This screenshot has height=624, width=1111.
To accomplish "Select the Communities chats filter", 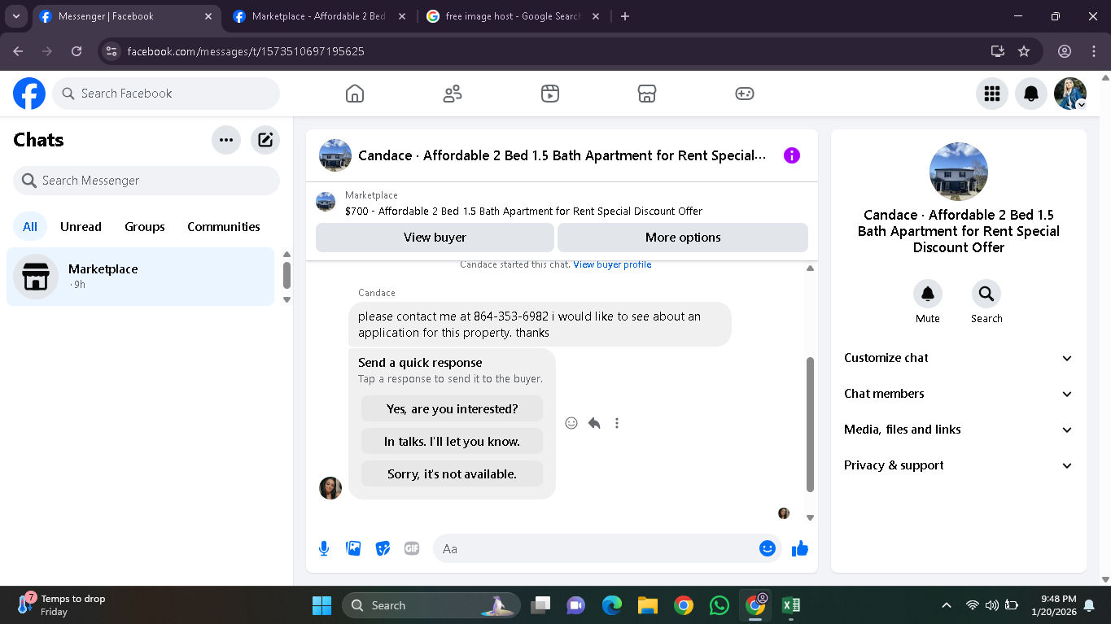I will (224, 227).
